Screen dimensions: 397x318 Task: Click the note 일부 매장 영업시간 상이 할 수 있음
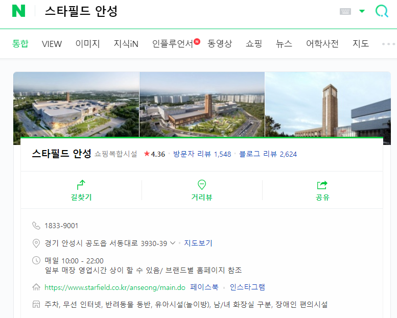102,270
